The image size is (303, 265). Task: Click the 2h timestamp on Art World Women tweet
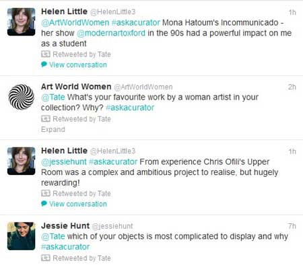(x=292, y=87)
